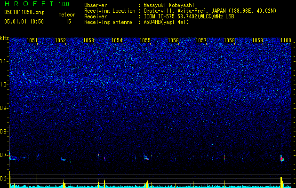296x188 pixels.
Task: Select the observer name Masayuki Kobayashi
Action: pos(169,5)
